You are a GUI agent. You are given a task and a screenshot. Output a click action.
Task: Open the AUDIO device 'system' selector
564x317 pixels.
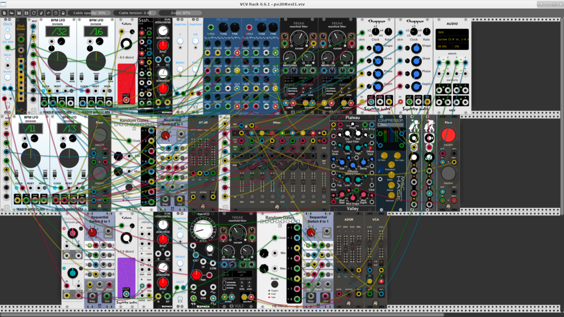click(x=452, y=39)
